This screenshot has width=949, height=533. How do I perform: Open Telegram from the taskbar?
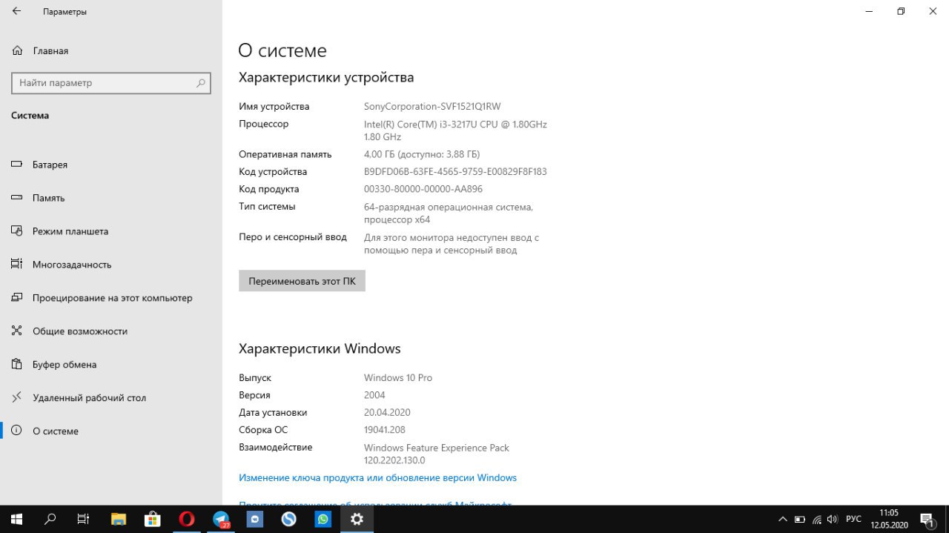(221, 519)
